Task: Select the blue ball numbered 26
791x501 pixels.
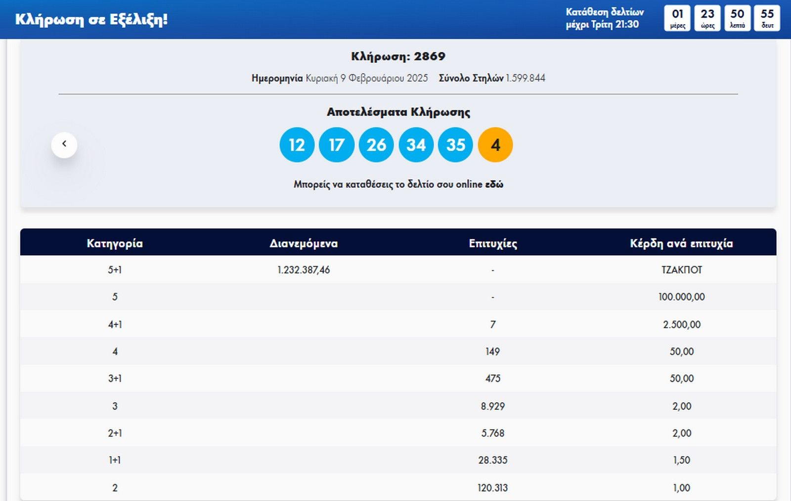Action: coord(376,145)
